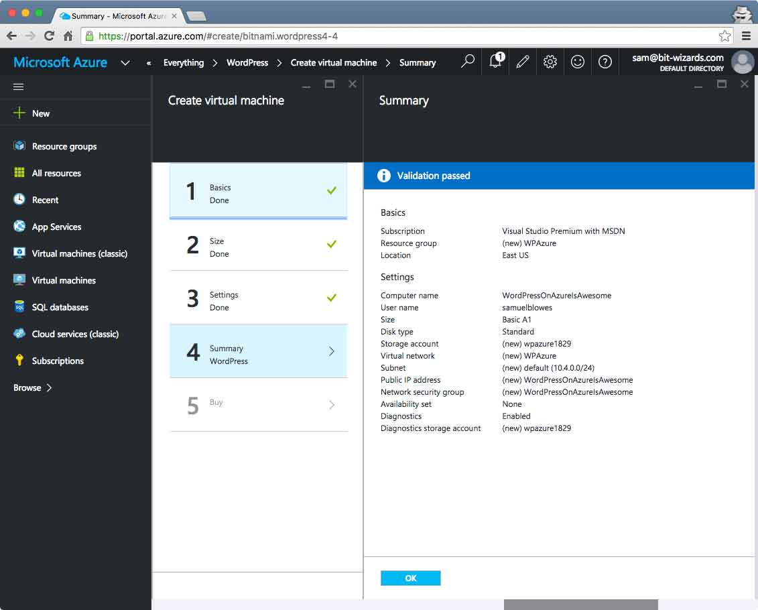The width and height of the screenshot is (758, 610).
Task: Click the Validation passed banner
Action: (559, 176)
